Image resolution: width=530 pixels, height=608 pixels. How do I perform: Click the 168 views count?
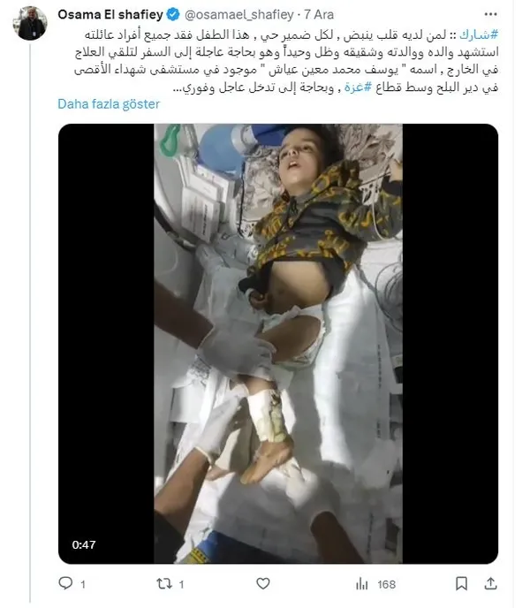386,584
